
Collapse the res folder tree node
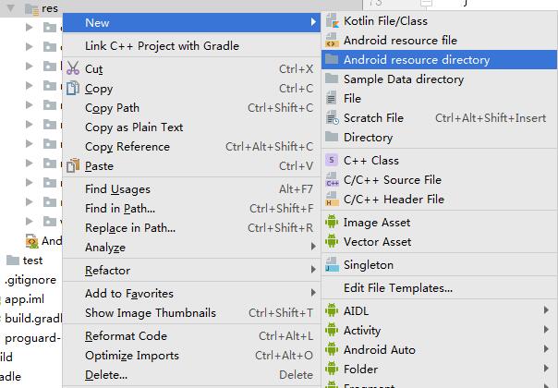pyautogui.click(x=11, y=7)
